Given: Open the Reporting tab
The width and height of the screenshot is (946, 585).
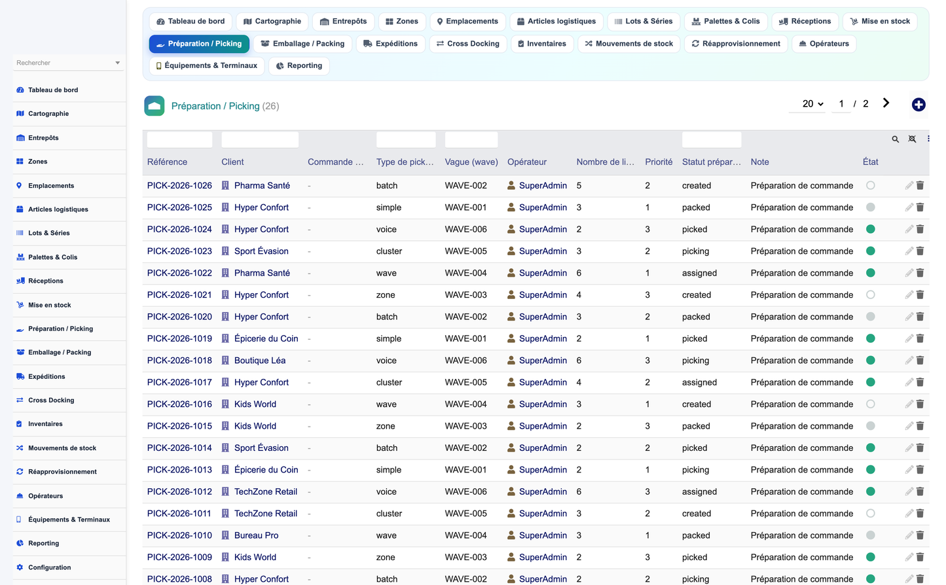Looking at the screenshot, I should pyautogui.click(x=299, y=66).
